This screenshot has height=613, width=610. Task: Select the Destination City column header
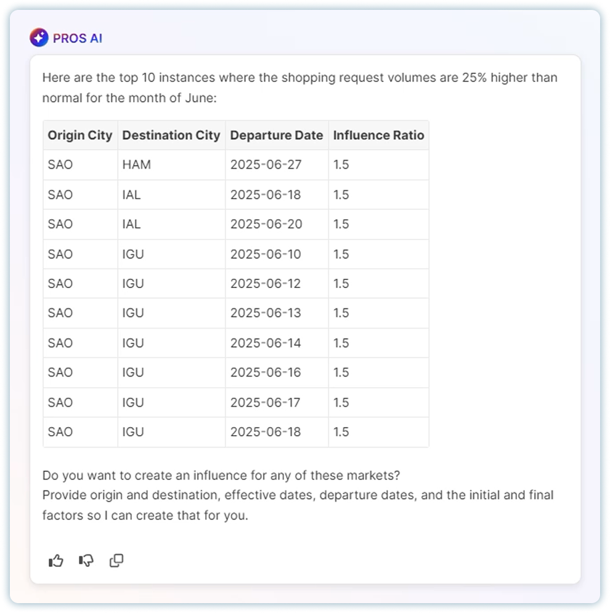pyautogui.click(x=171, y=135)
